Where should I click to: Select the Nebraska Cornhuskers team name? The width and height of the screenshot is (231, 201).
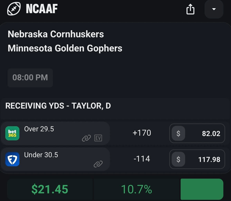(x=56, y=34)
